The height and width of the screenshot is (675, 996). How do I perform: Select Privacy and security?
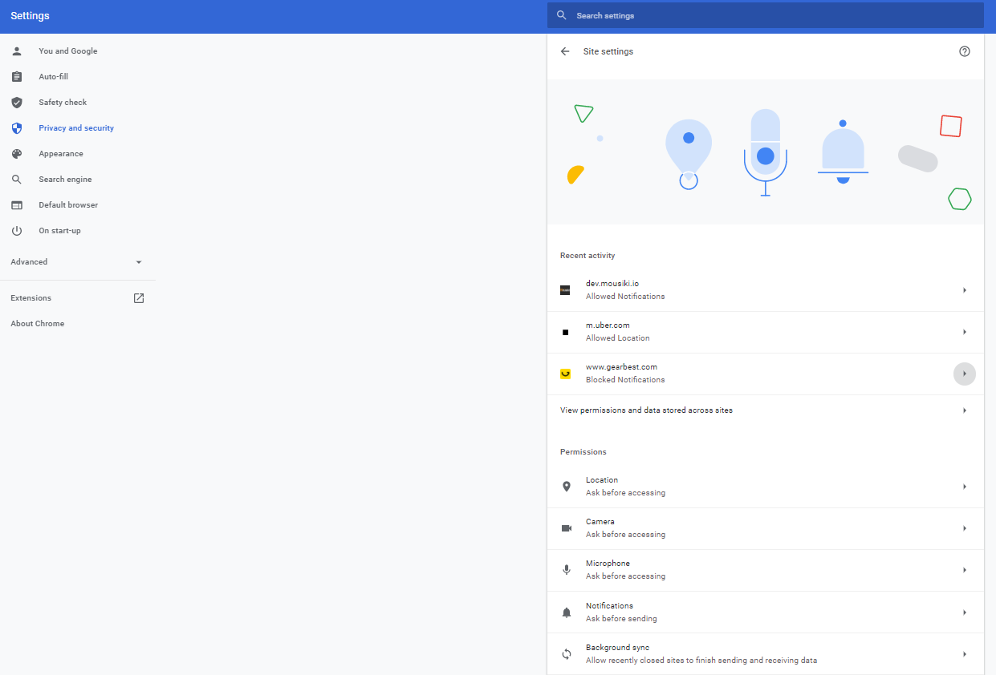click(x=78, y=128)
